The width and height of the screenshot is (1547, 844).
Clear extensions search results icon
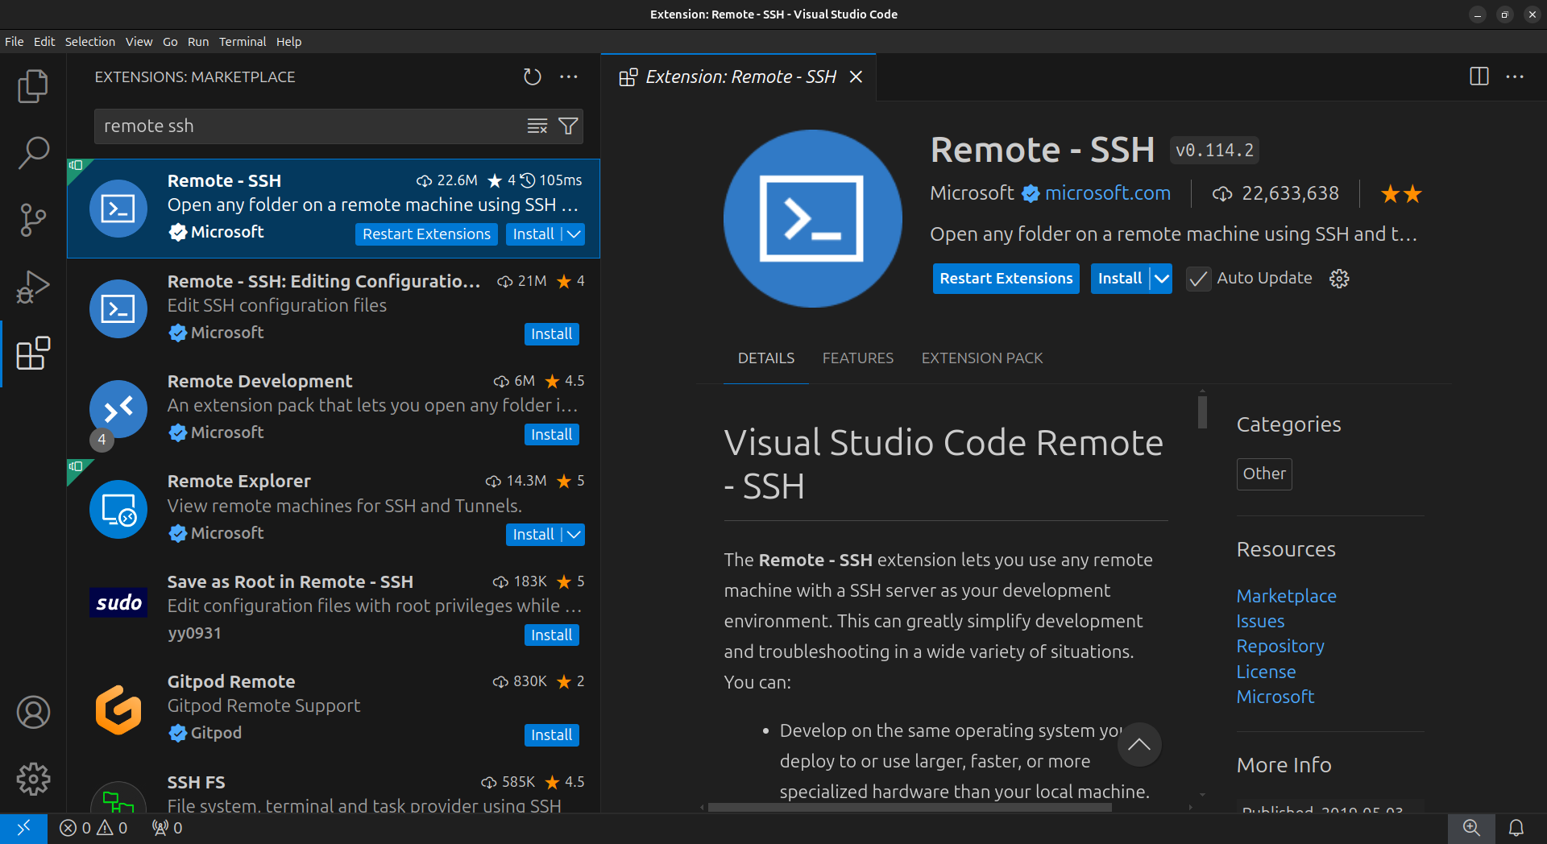coord(537,126)
